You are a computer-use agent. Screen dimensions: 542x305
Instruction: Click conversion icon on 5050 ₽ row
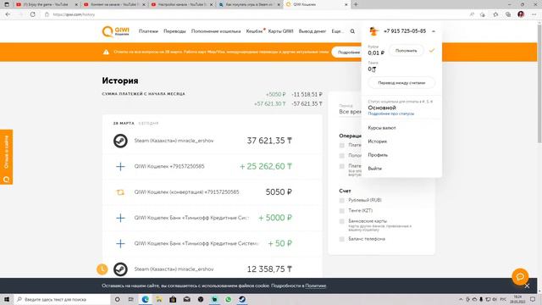(120, 192)
